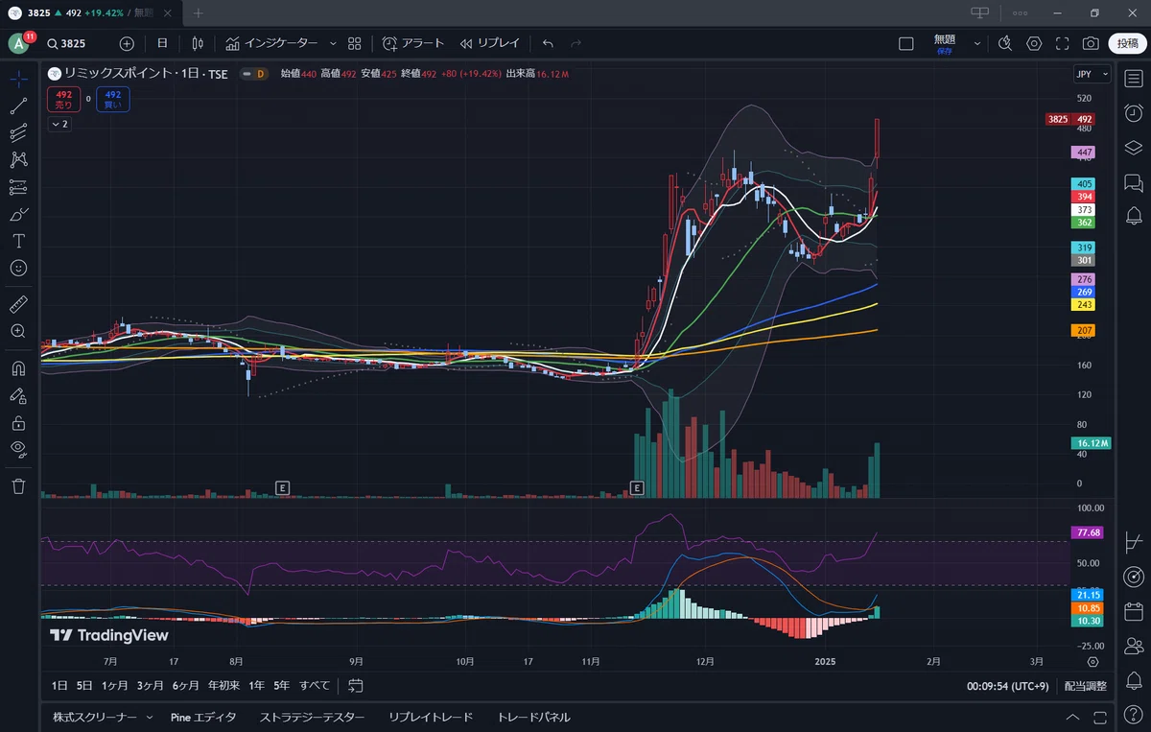Open the インジケーター dropdown arrow
This screenshot has height=732, width=1151.
coord(333,43)
